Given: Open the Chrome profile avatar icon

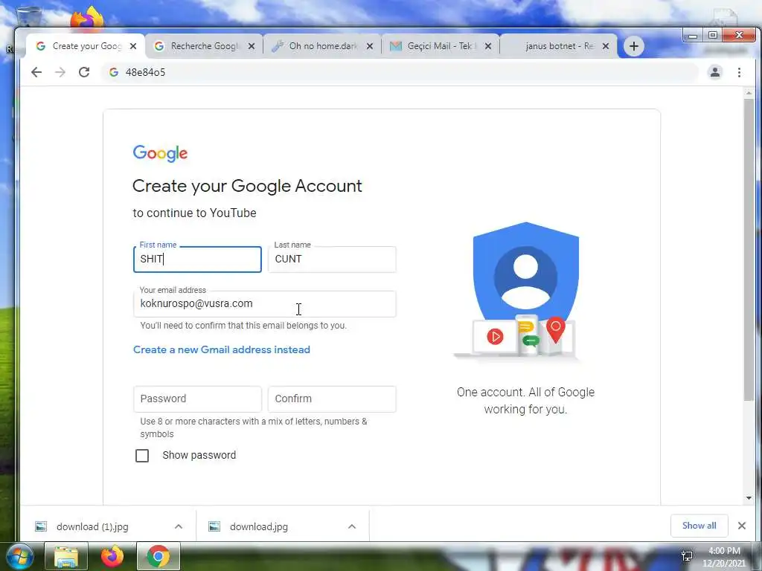Looking at the screenshot, I should tap(715, 72).
